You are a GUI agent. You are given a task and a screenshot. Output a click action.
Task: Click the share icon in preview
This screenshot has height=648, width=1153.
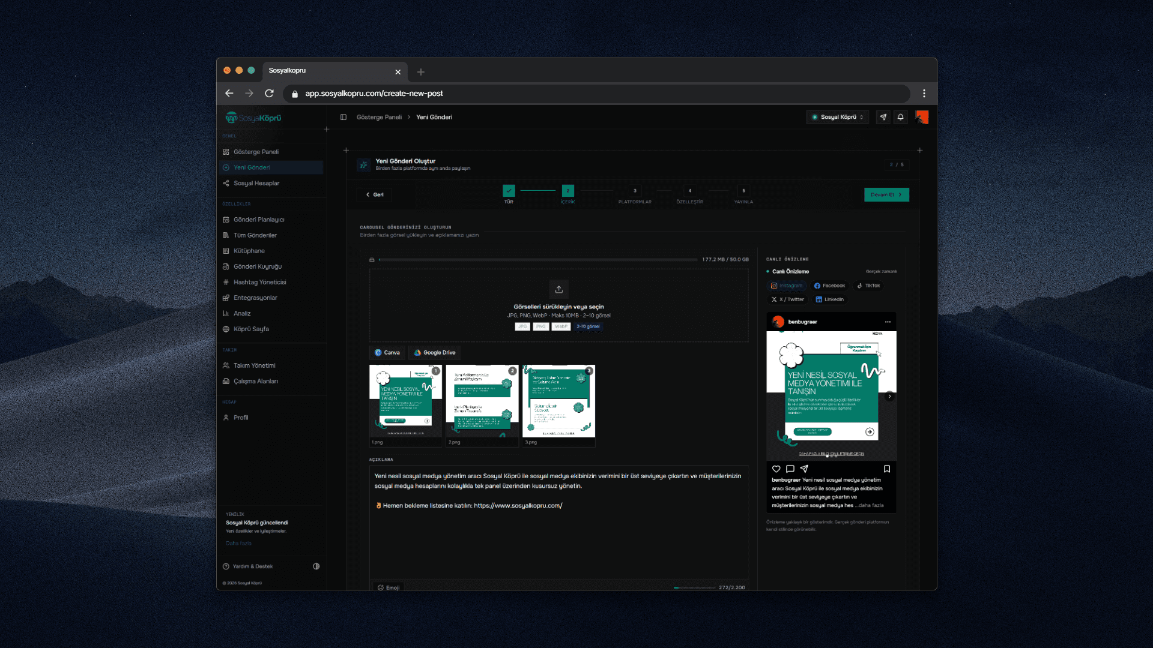(x=804, y=469)
